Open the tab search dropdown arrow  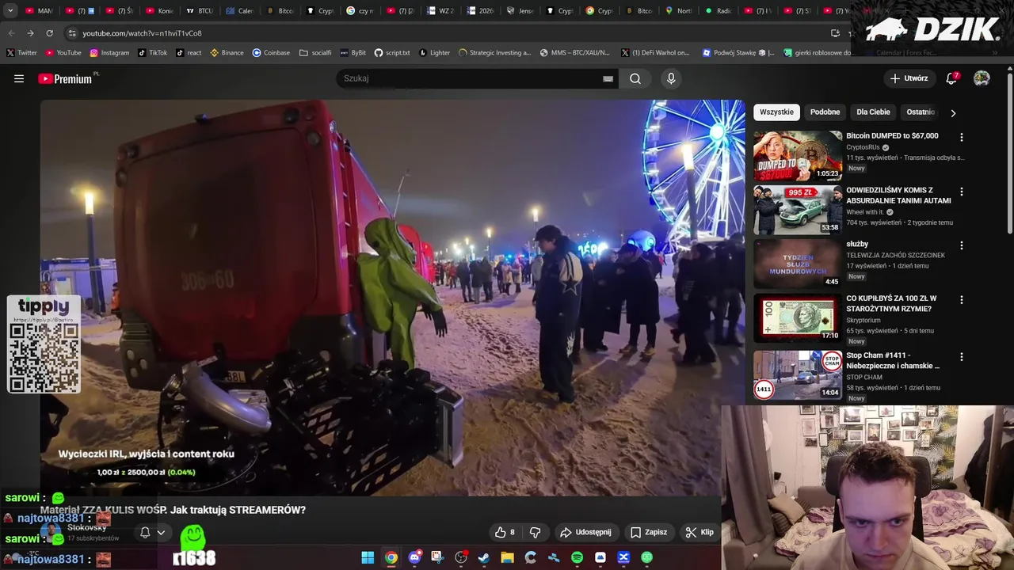[x=10, y=11]
